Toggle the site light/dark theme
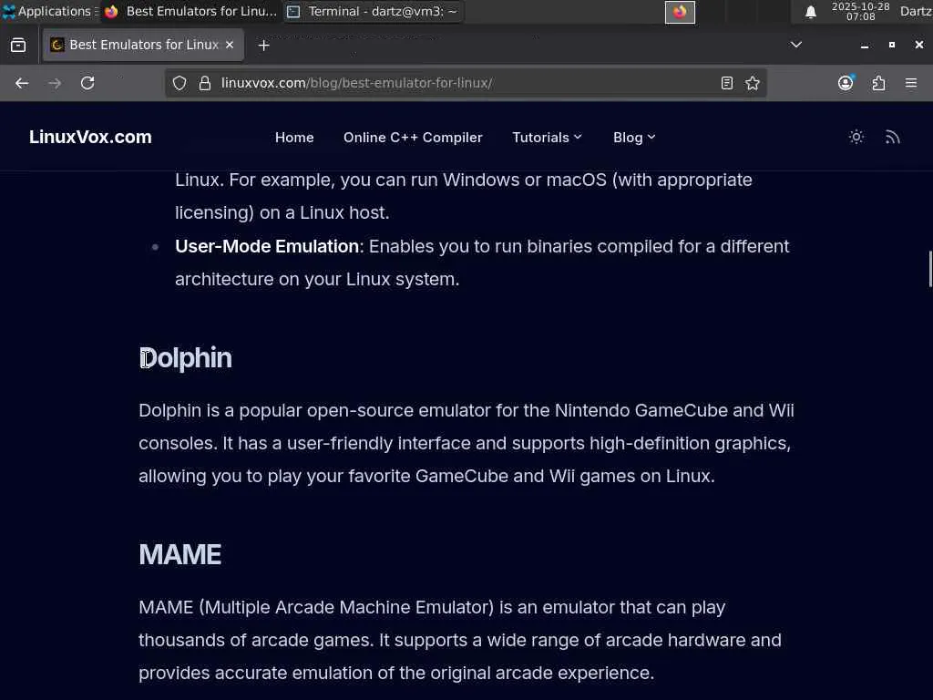The width and height of the screenshot is (933, 700). click(x=856, y=137)
